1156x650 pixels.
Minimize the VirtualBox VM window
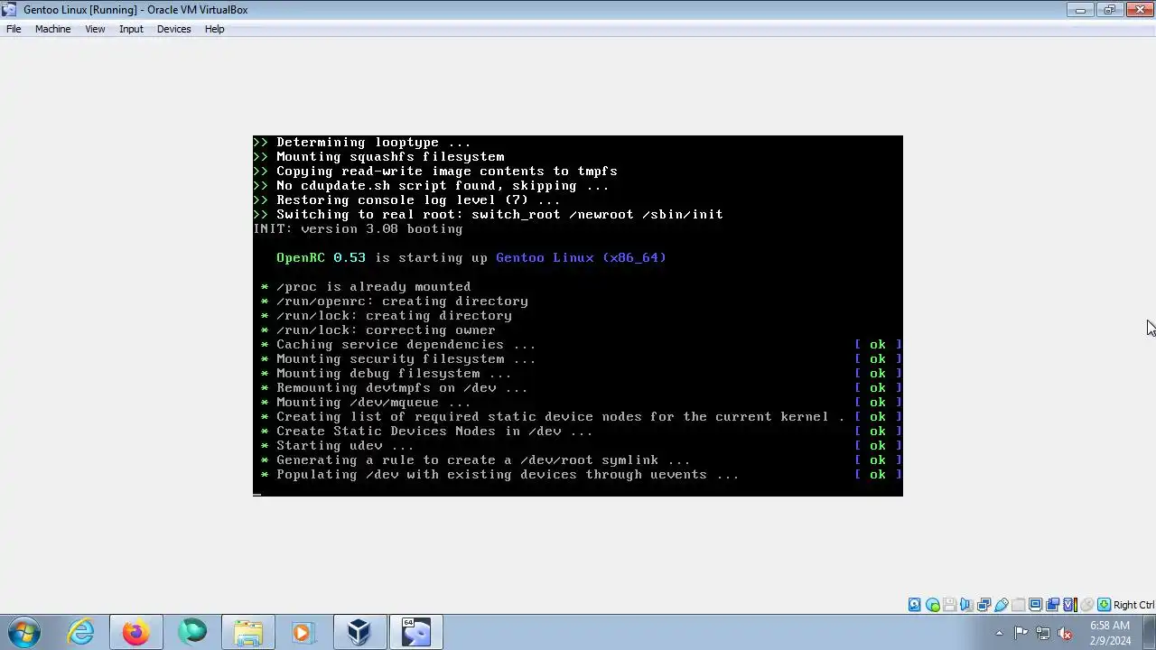tap(1079, 10)
